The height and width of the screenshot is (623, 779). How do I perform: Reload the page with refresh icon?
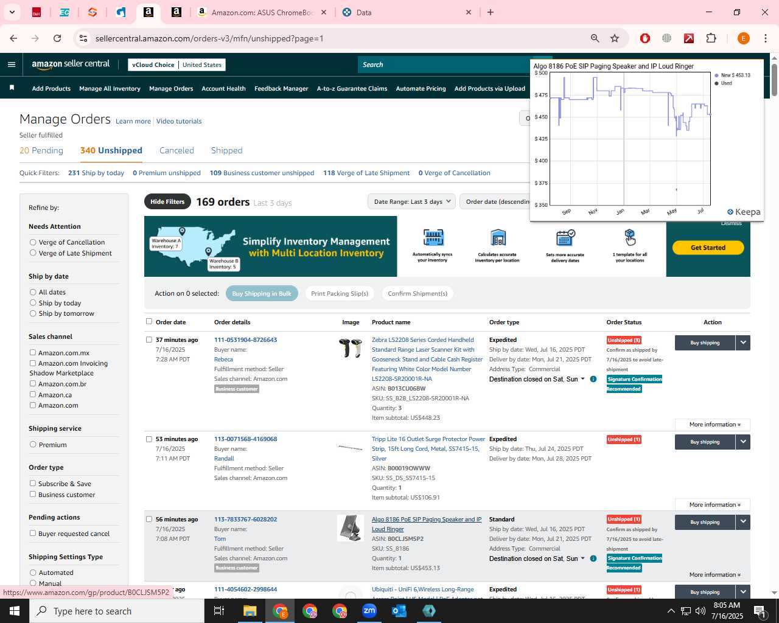pos(57,38)
